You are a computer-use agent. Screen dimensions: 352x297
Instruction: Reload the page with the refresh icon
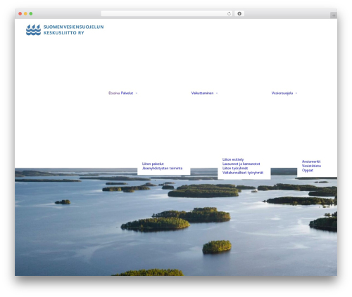229,14
